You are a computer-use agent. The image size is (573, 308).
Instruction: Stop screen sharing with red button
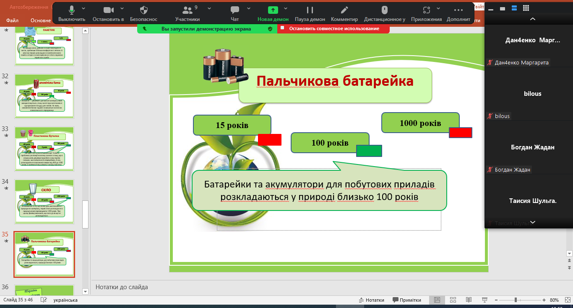pyautogui.click(x=333, y=28)
